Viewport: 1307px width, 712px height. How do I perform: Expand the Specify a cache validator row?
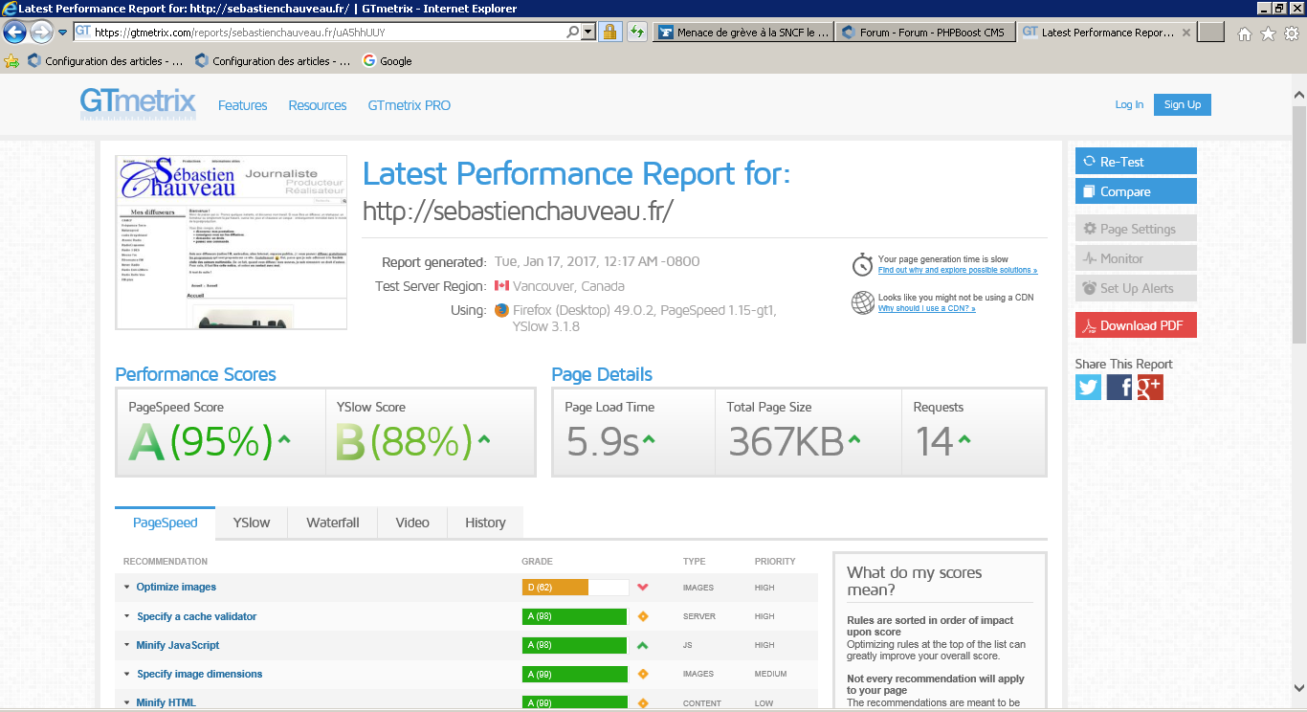click(196, 616)
